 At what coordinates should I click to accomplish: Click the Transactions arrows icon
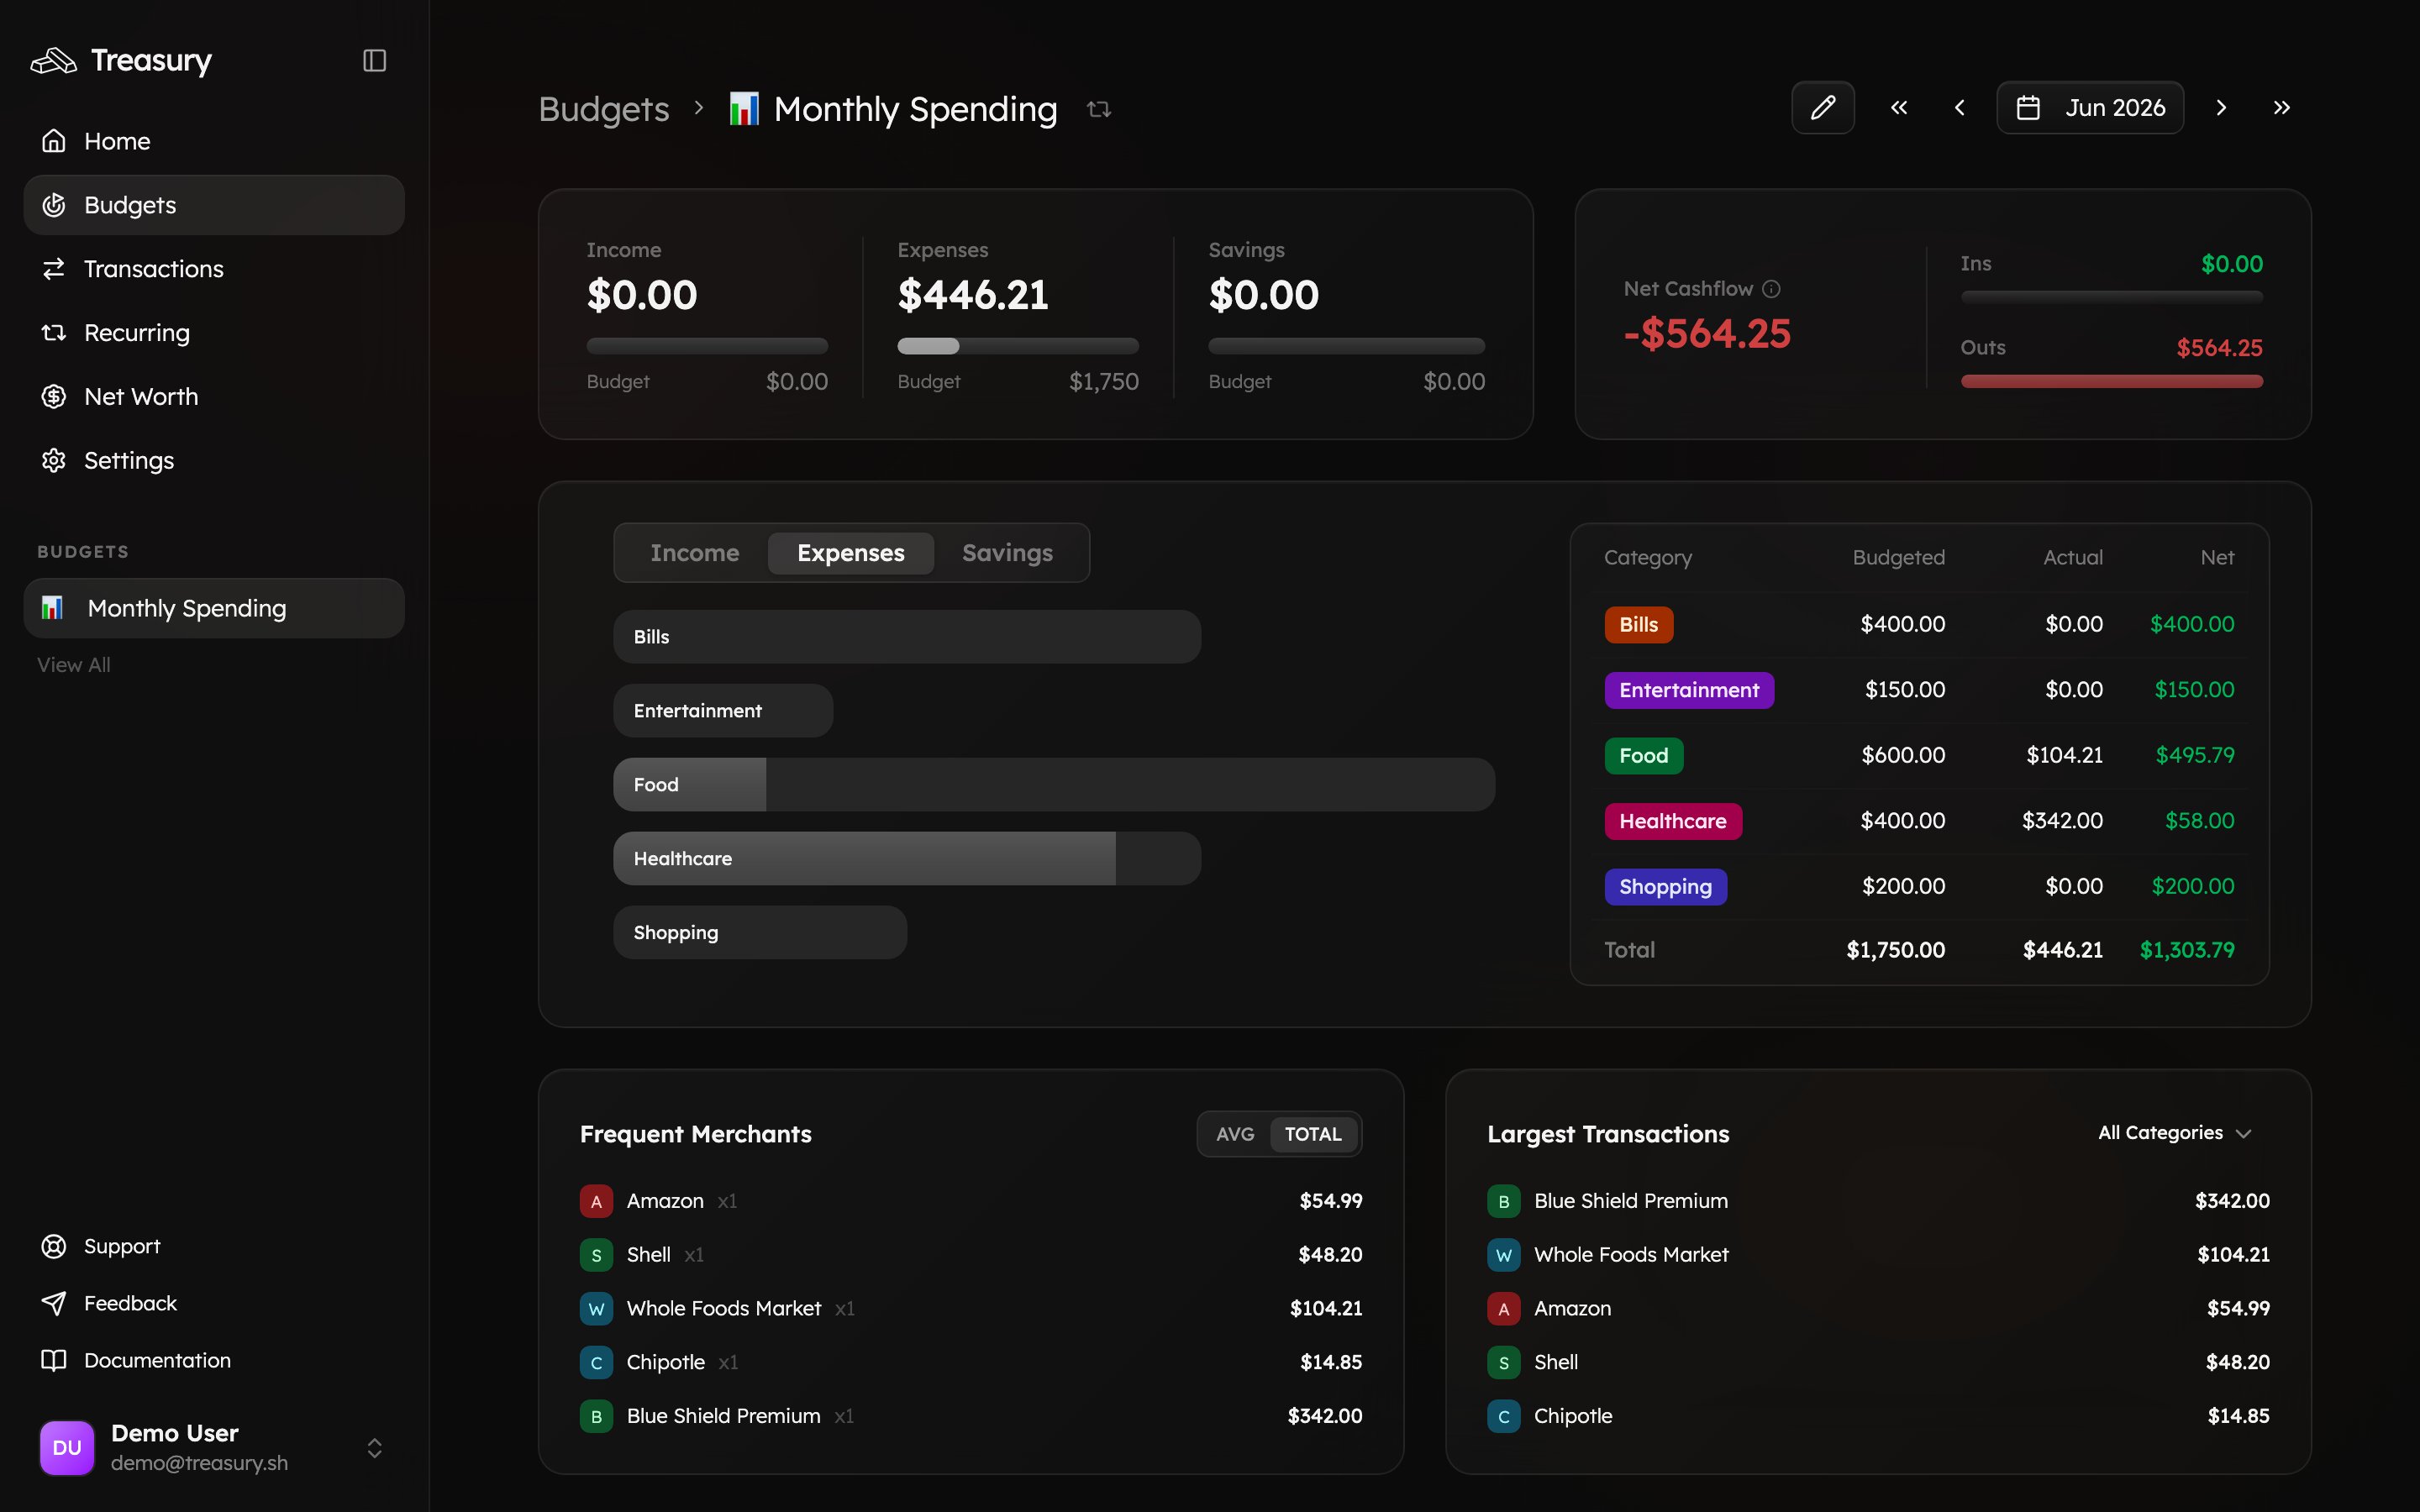coord(54,269)
